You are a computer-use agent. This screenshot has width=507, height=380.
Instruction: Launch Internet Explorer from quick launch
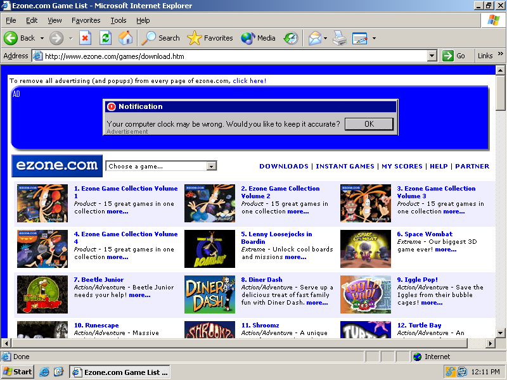[x=44, y=372]
